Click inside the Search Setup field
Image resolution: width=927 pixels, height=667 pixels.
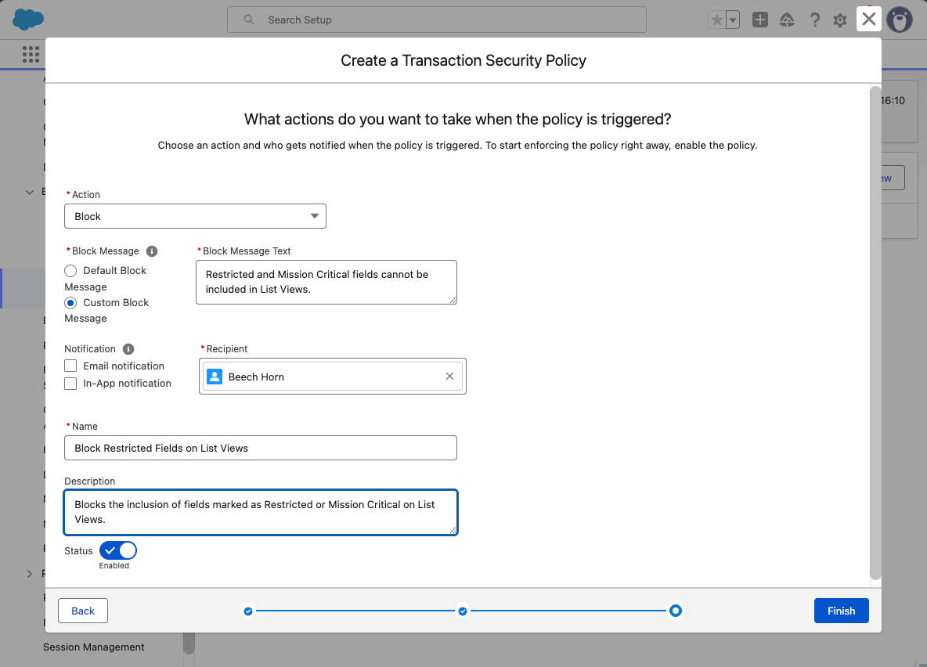pyautogui.click(x=436, y=20)
